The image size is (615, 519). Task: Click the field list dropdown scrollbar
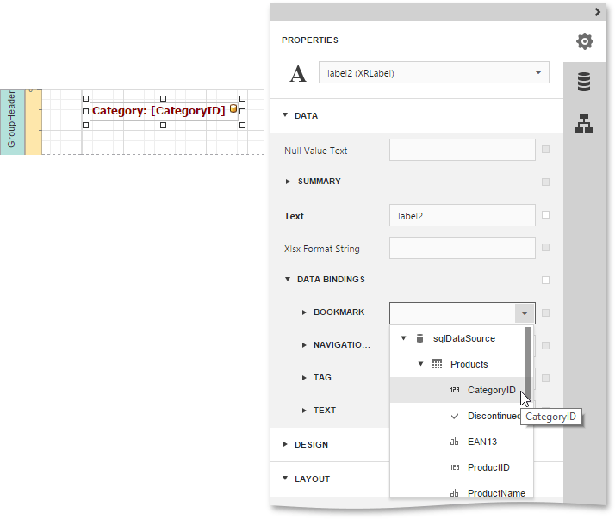click(x=528, y=362)
